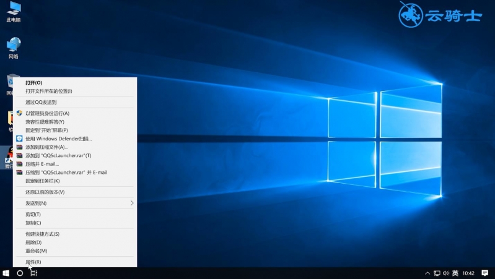This screenshot has width=495, height=279.
Task: Switch input method 英 indicator
Action: pos(455,273)
